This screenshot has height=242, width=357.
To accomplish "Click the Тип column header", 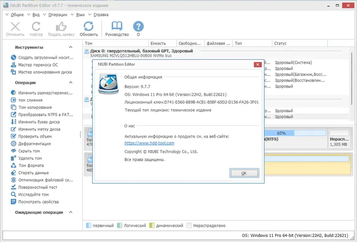I will 252,43.
